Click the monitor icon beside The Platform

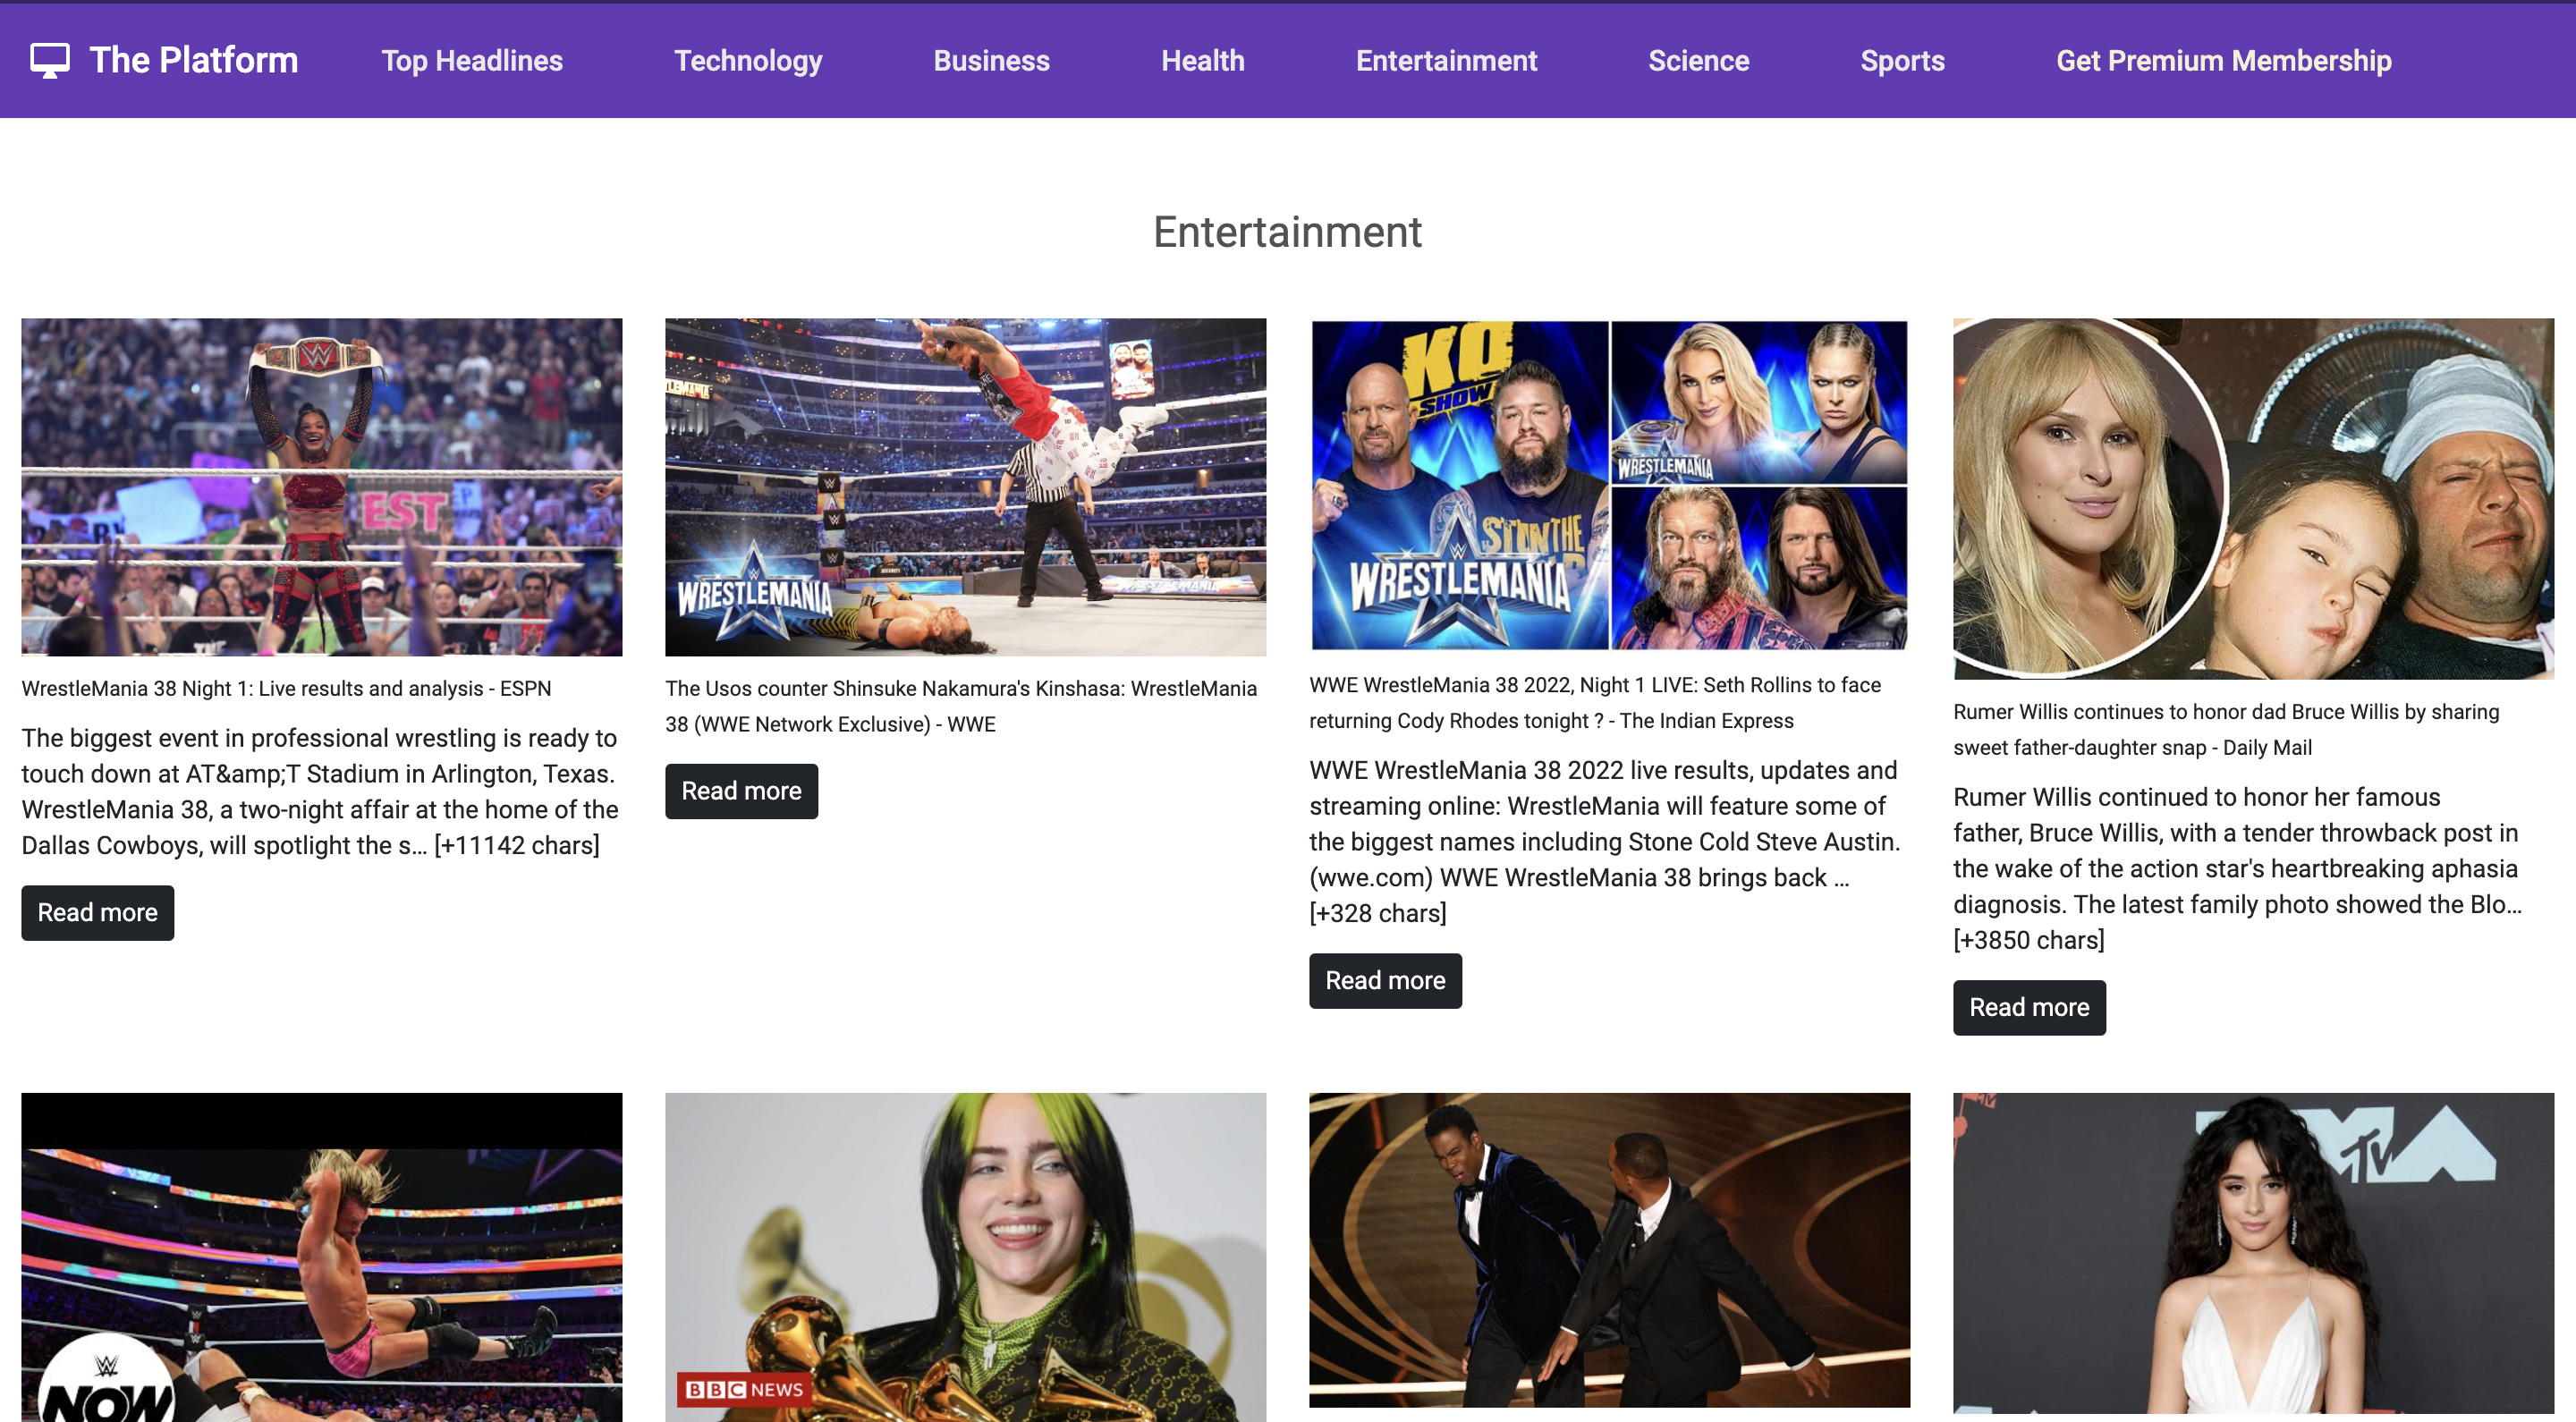[50, 60]
